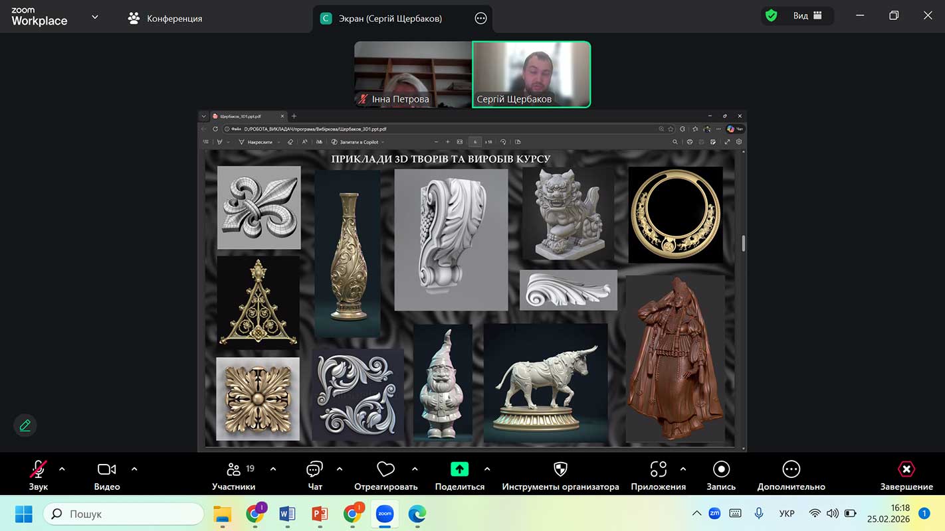Open the Дополнительно more options menu

coord(791,470)
